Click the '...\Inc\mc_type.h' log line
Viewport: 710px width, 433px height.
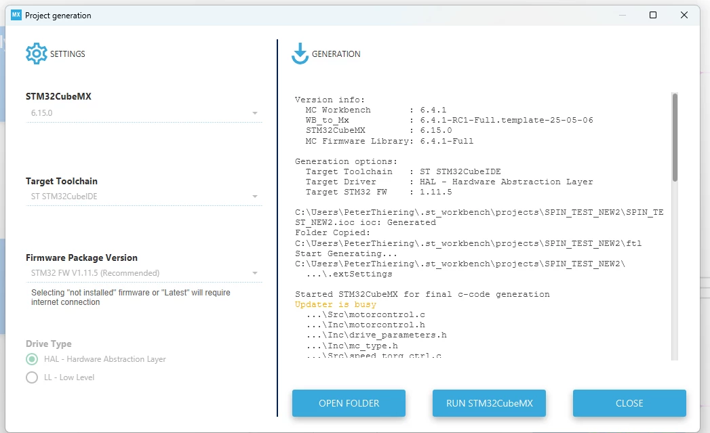click(352, 346)
